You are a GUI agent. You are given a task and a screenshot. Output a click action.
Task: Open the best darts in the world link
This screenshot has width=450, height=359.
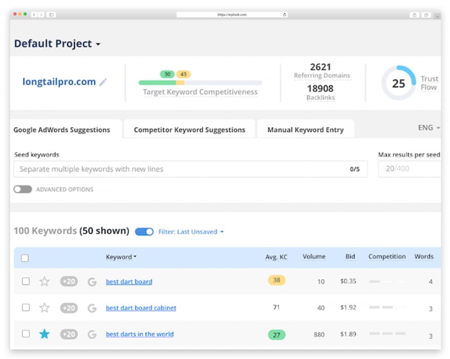click(x=140, y=334)
